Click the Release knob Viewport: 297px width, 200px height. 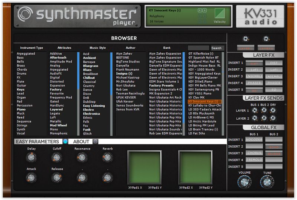[x=57, y=178]
